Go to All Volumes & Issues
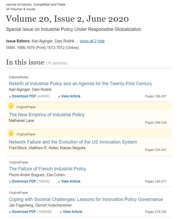 click(21, 9)
